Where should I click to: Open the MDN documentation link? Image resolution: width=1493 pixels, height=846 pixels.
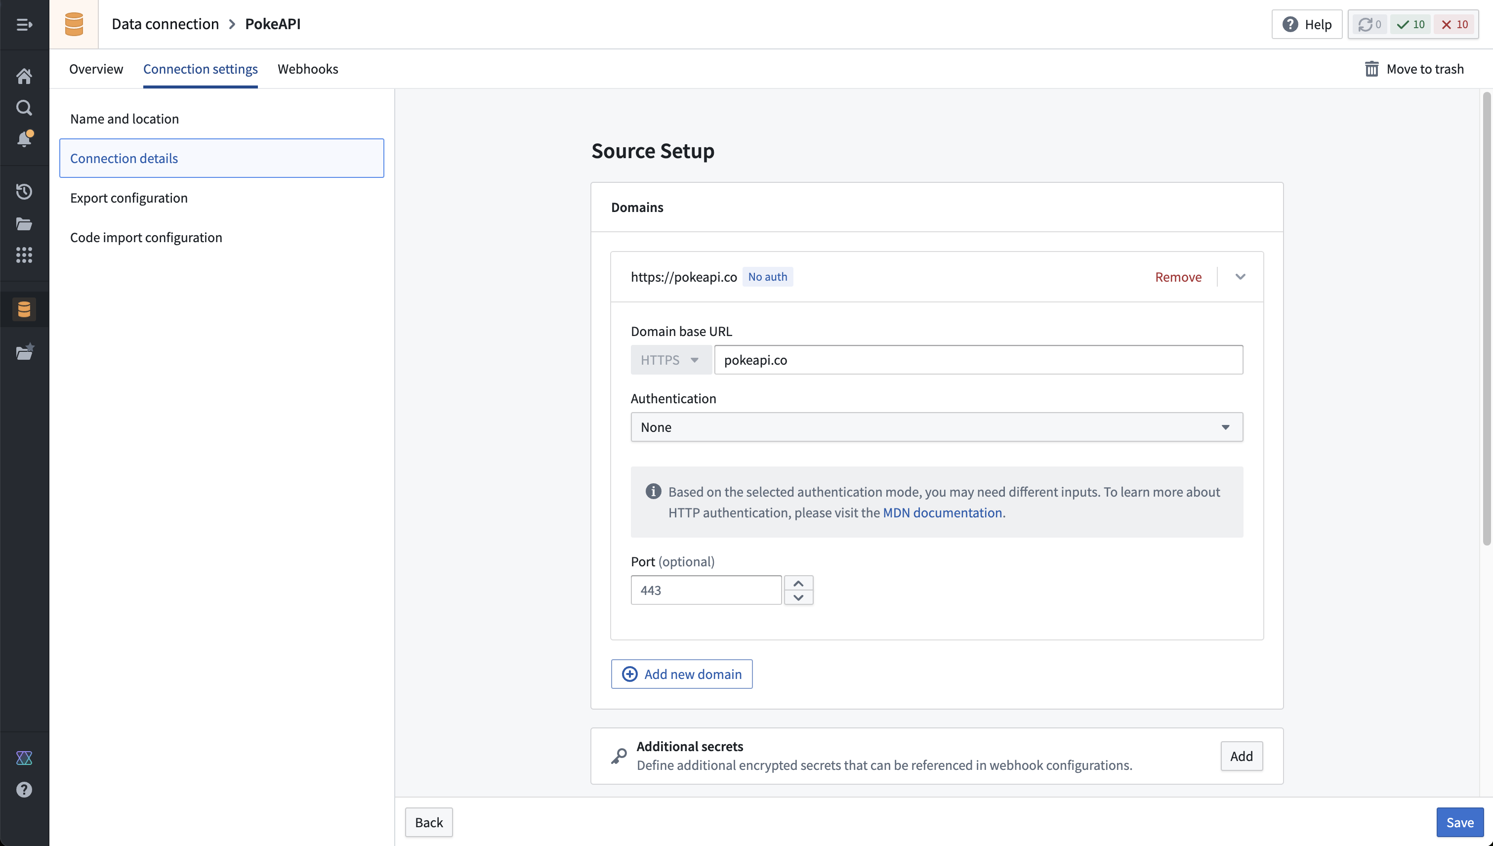(942, 512)
